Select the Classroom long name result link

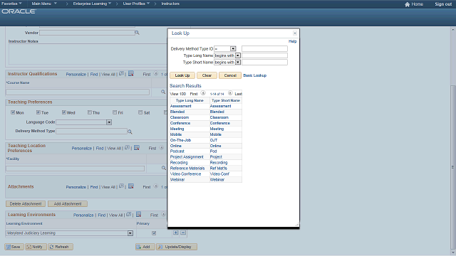pyautogui.click(x=180, y=117)
